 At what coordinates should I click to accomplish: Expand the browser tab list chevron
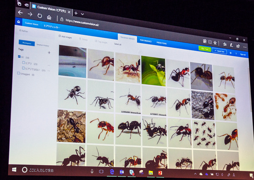(x=82, y=13)
